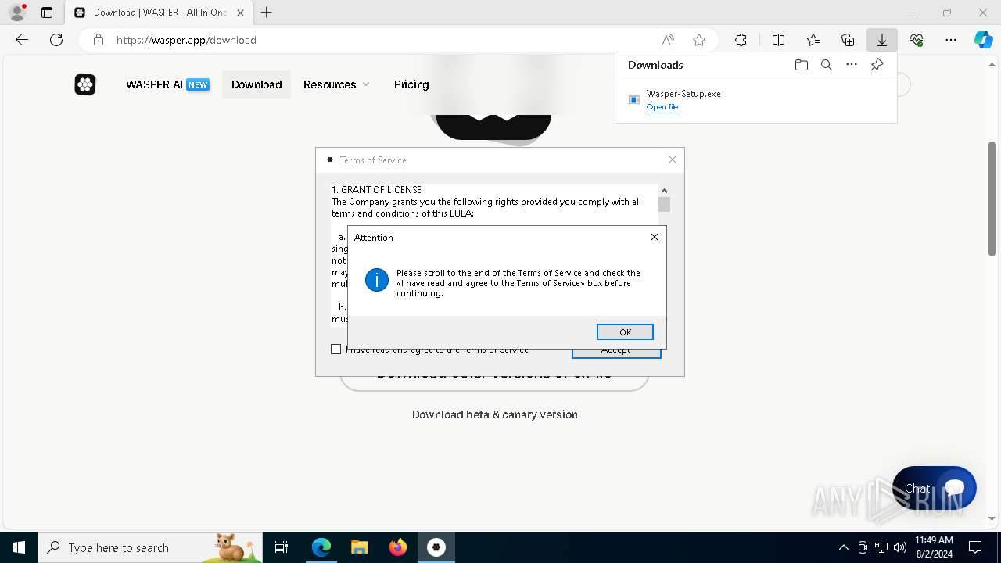Click OK in the Attention dialog

pos(625,332)
